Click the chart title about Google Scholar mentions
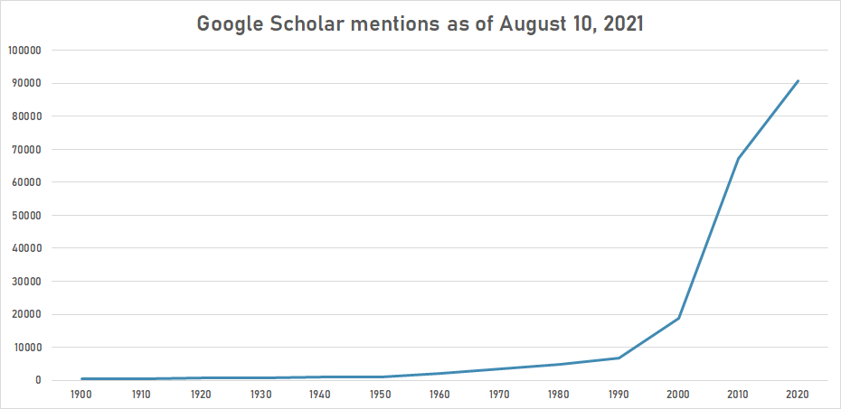Screen dimensions: 841x409 click(420, 24)
